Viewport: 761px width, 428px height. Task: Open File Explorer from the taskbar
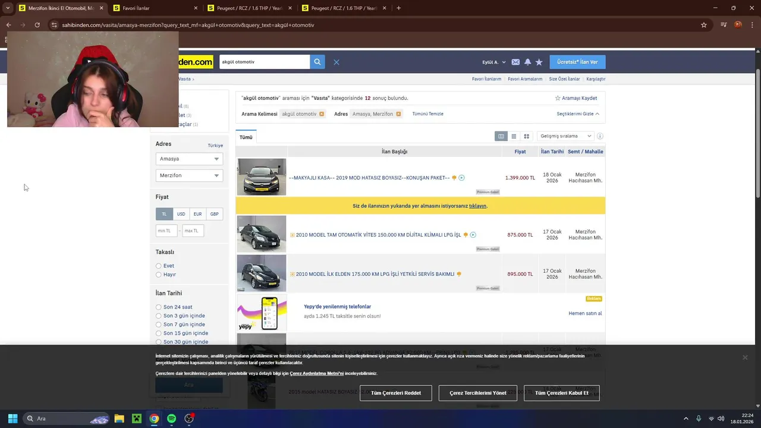(119, 418)
